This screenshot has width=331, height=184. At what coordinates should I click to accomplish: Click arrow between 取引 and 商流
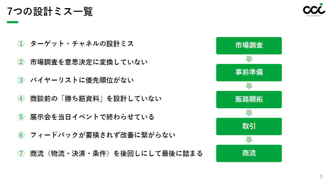249,140
